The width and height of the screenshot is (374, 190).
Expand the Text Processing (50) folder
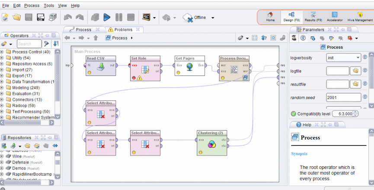(2, 111)
